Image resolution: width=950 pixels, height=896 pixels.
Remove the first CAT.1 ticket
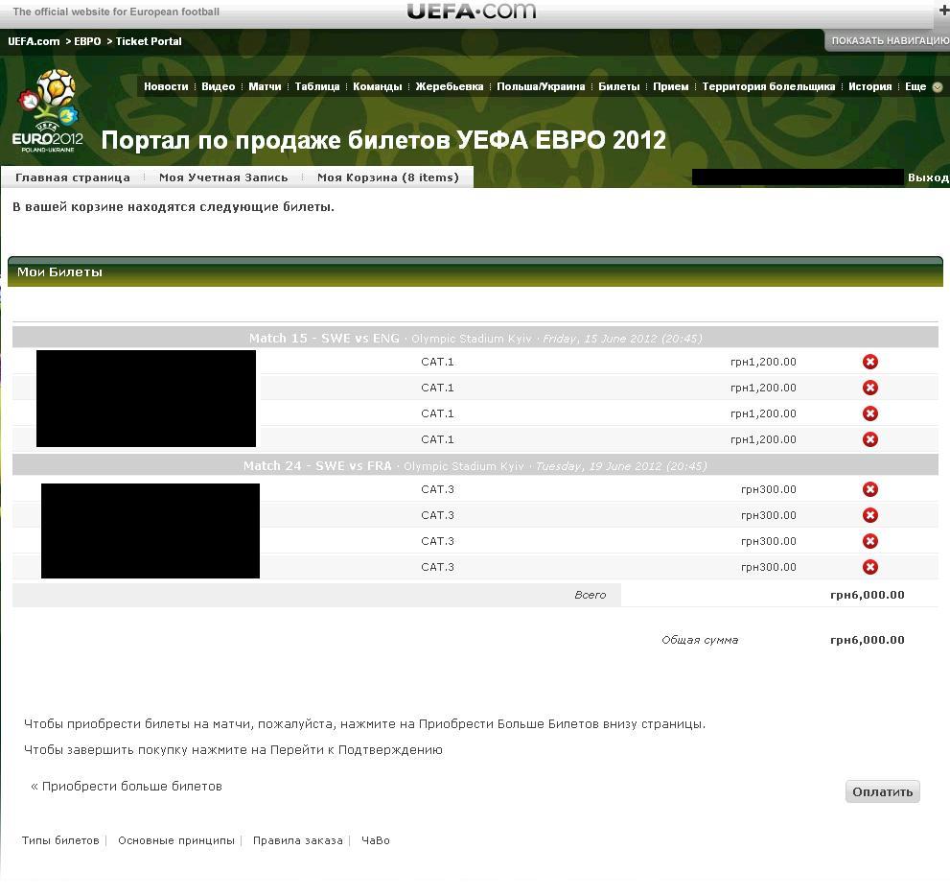point(870,362)
